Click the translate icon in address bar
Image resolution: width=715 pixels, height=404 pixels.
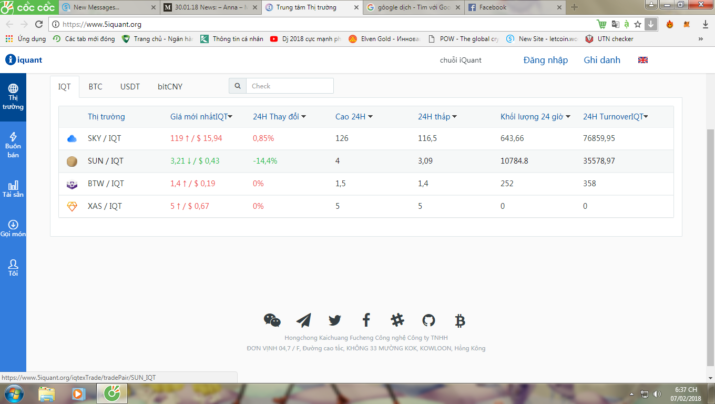(615, 24)
